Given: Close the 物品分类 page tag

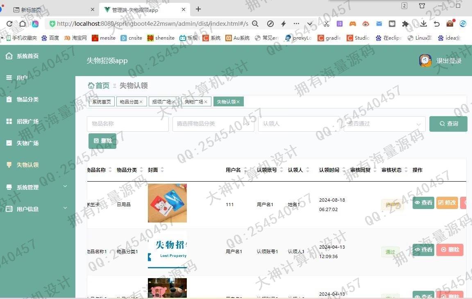Looking at the screenshot, I should coord(141,102).
